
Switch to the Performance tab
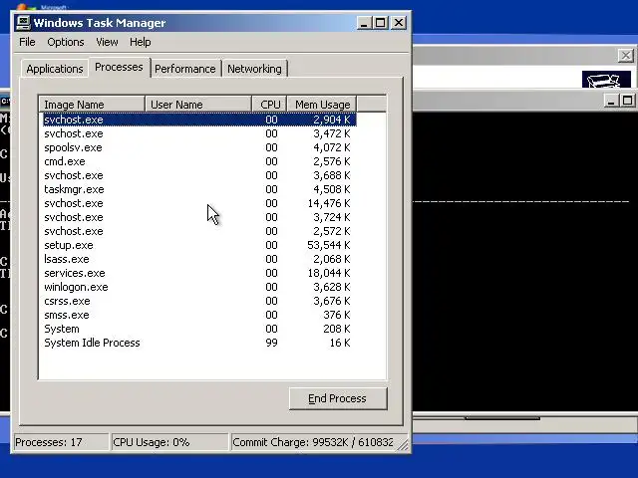click(x=185, y=69)
